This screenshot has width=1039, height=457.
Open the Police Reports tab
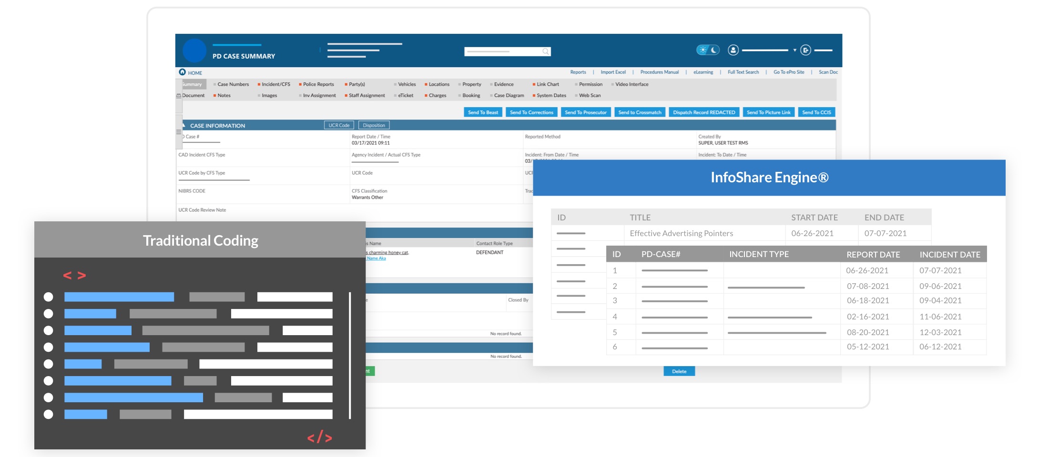(318, 84)
